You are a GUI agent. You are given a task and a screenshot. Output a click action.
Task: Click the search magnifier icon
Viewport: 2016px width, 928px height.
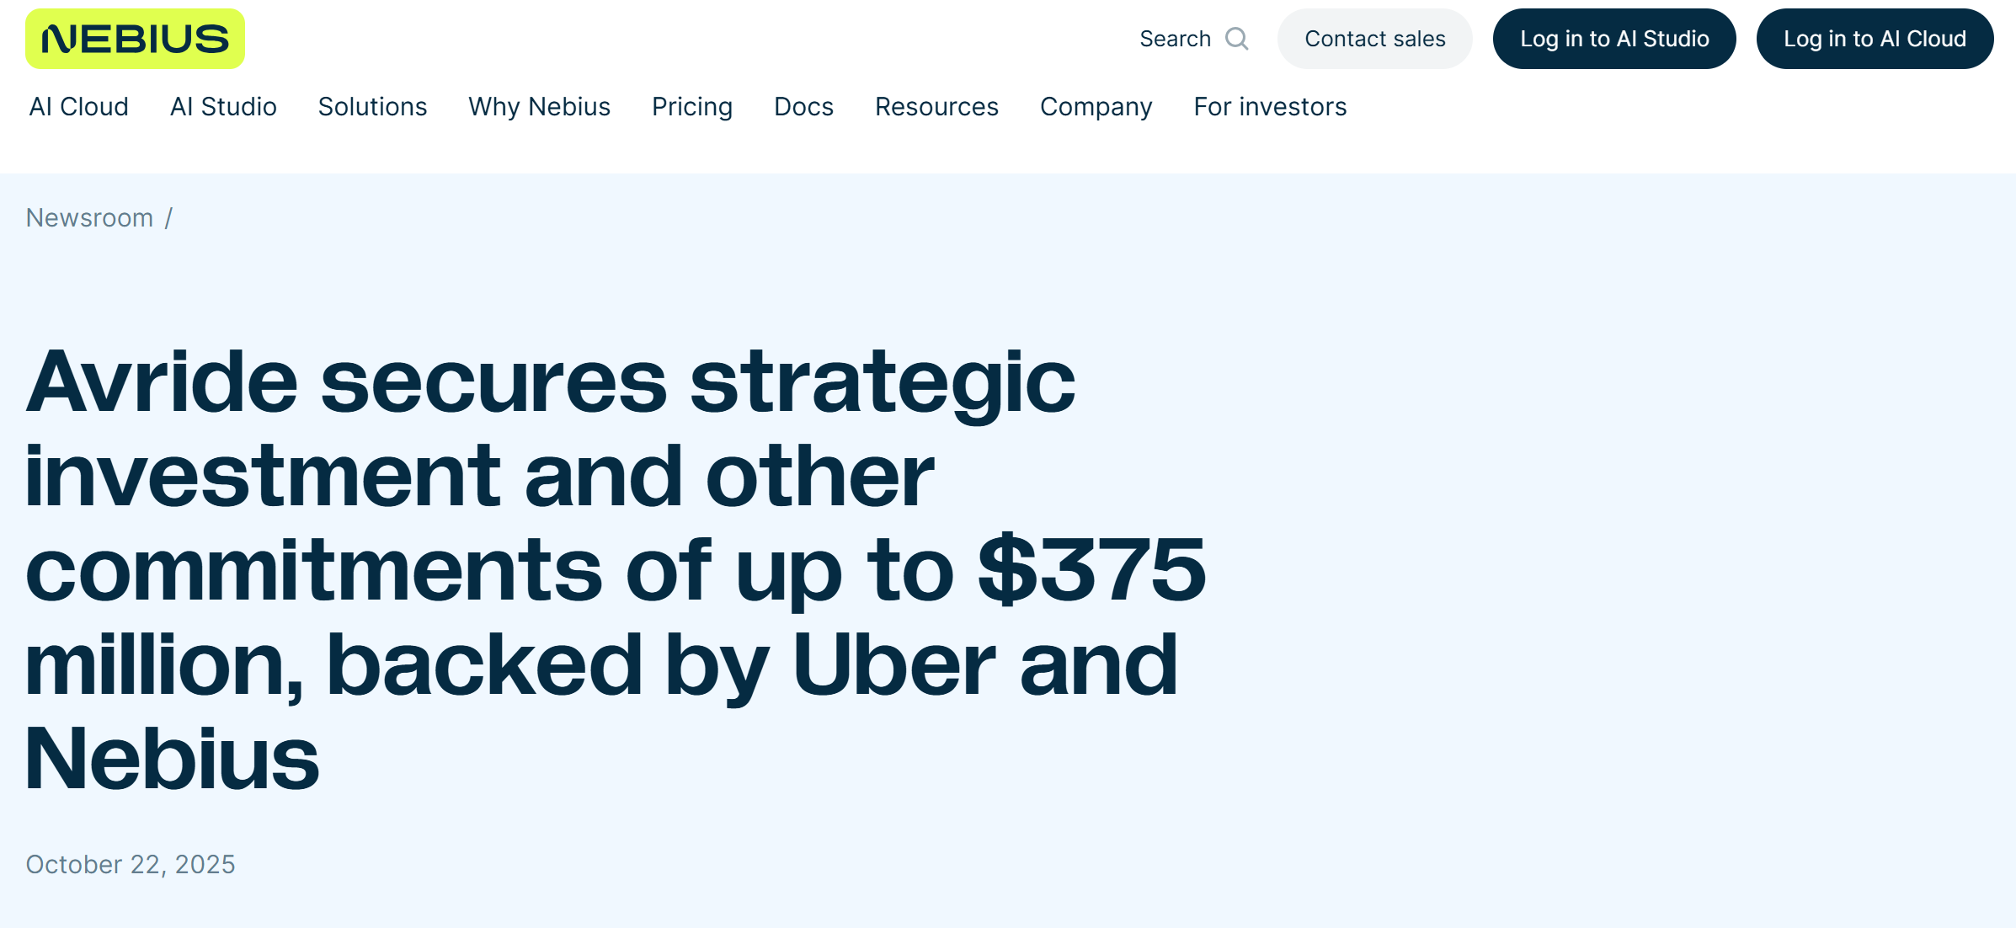(x=1236, y=39)
